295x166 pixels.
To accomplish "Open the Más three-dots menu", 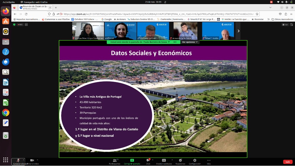I will (209, 160).
